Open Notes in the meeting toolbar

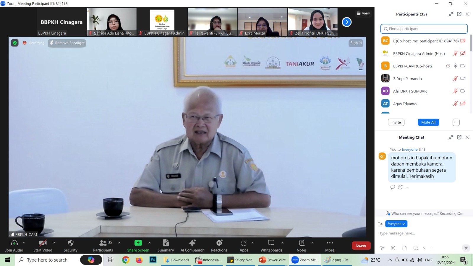point(302,243)
